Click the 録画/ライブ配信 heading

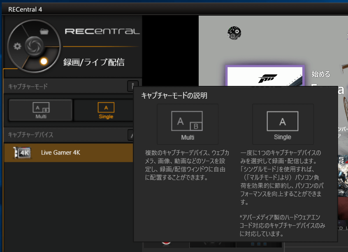click(x=94, y=62)
